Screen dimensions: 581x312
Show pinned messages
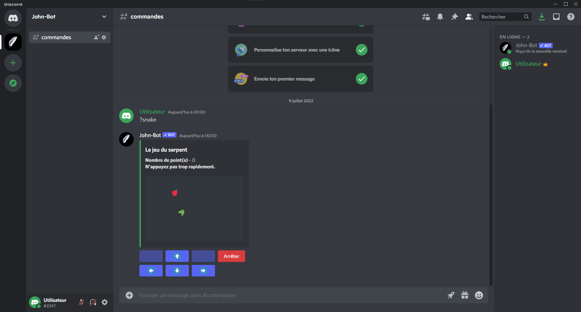click(455, 17)
